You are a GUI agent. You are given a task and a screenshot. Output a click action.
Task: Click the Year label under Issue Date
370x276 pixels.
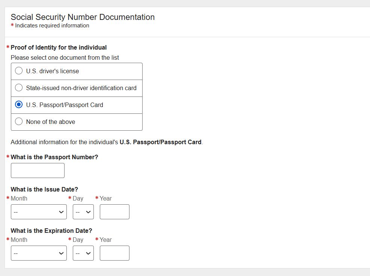coord(106,198)
